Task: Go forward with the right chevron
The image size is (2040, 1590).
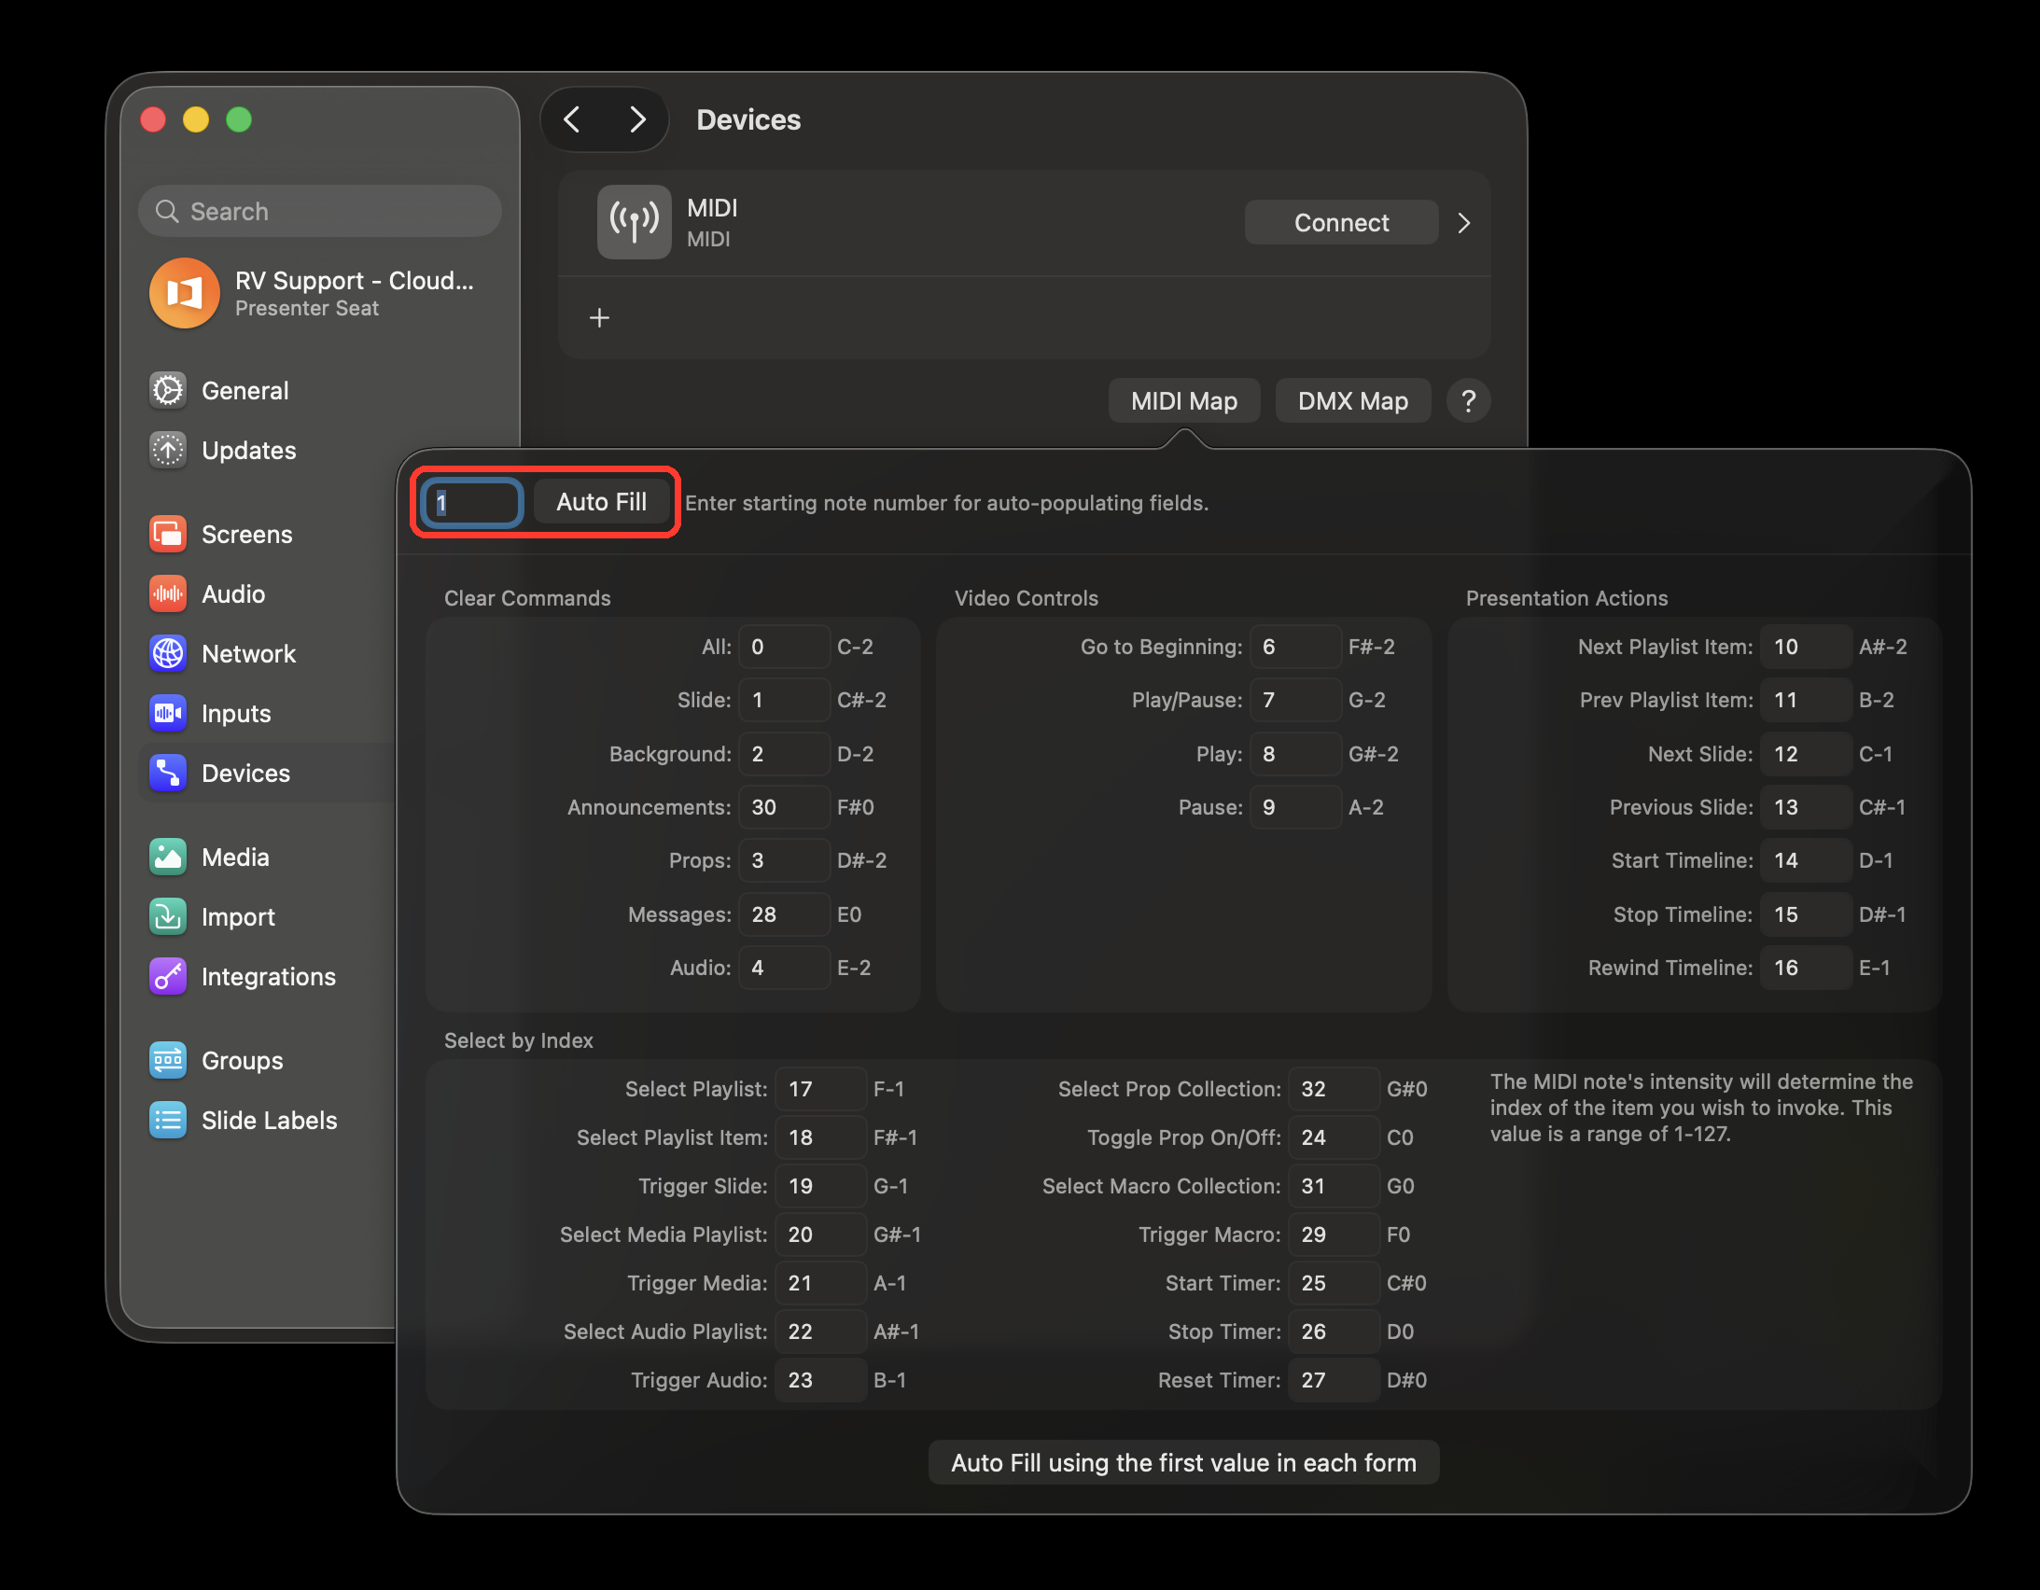Action: click(x=638, y=119)
